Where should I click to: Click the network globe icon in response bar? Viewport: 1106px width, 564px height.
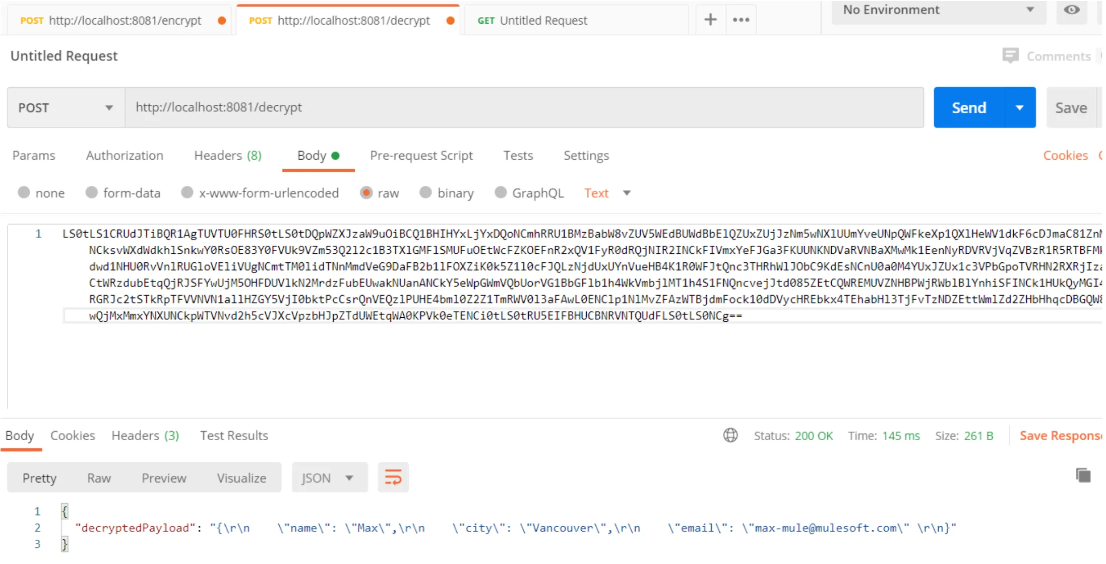click(x=730, y=435)
